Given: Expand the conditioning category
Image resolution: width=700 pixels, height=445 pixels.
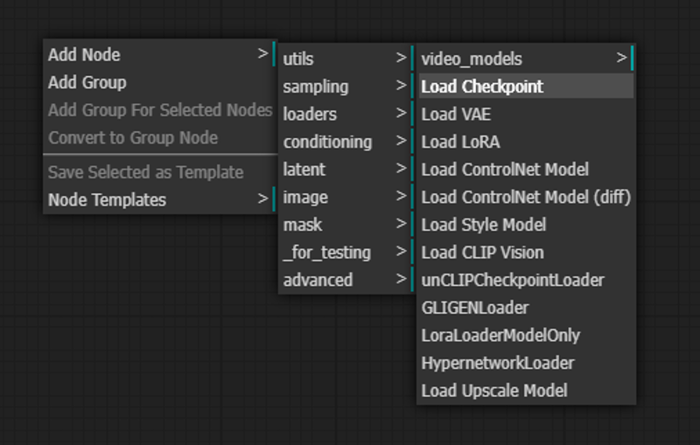Looking at the screenshot, I should pos(346,142).
